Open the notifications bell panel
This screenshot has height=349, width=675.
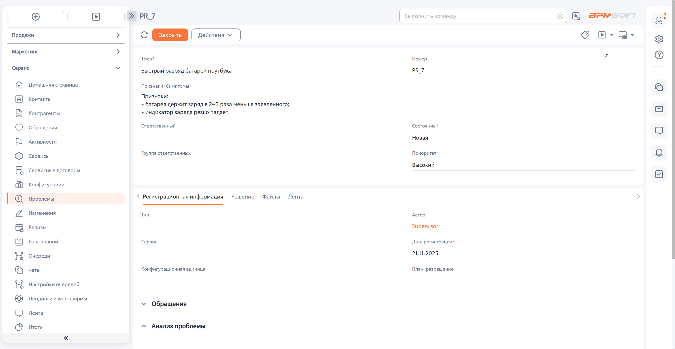(x=659, y=153)
